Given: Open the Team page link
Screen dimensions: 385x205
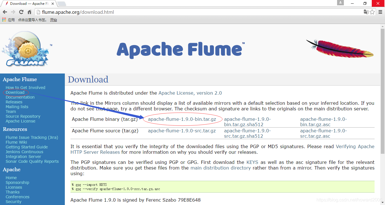Looking at the screenshot, I should pyautogui.click(x=11, y=112).
